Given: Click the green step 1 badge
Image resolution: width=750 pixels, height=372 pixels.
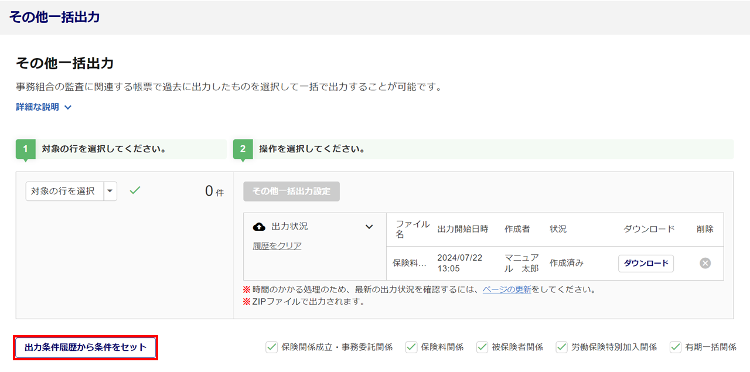Looking at the screenshot, I should 25,149.
